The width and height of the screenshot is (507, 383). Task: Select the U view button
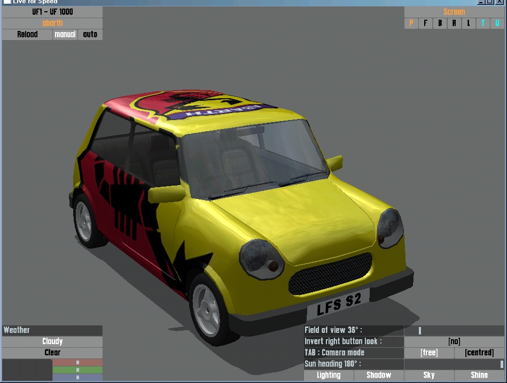tap(497, 23)
